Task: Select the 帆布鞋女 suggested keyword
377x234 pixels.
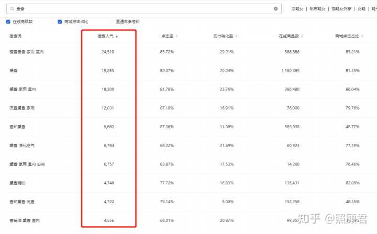Action: (x=317, y=9)
